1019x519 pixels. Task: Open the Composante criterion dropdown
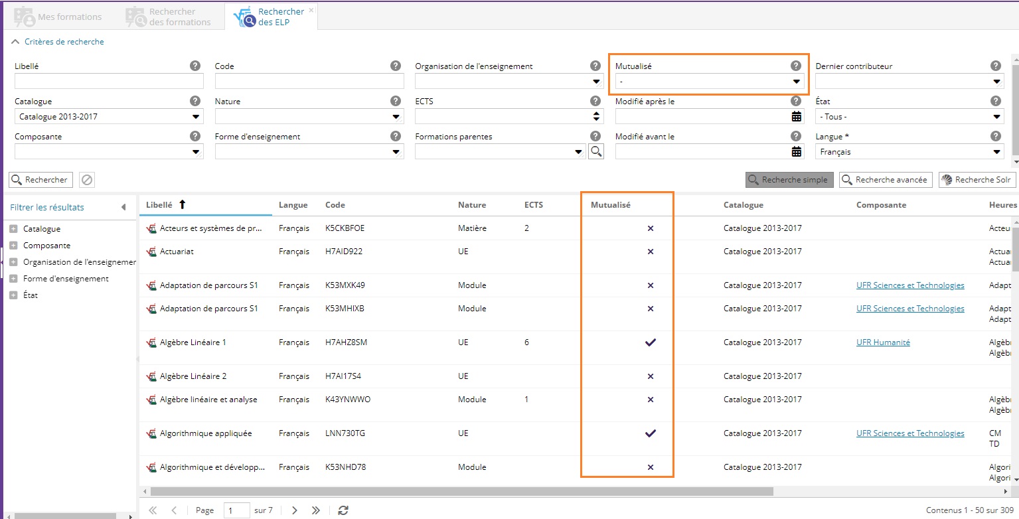tap(196, 151)
